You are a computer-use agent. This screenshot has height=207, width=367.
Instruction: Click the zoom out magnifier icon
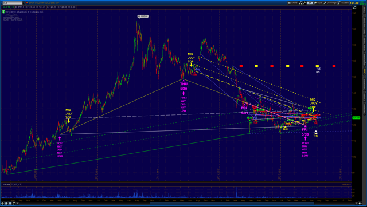click(x=10, y=204)
